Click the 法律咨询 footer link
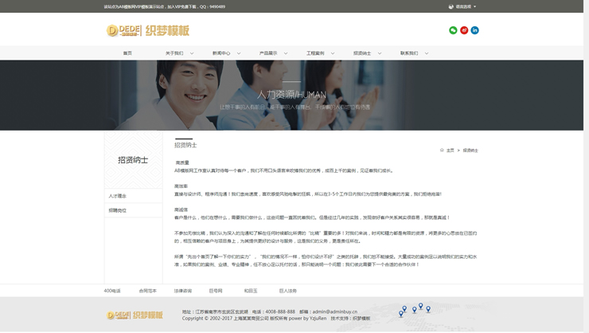 [182, 291]
